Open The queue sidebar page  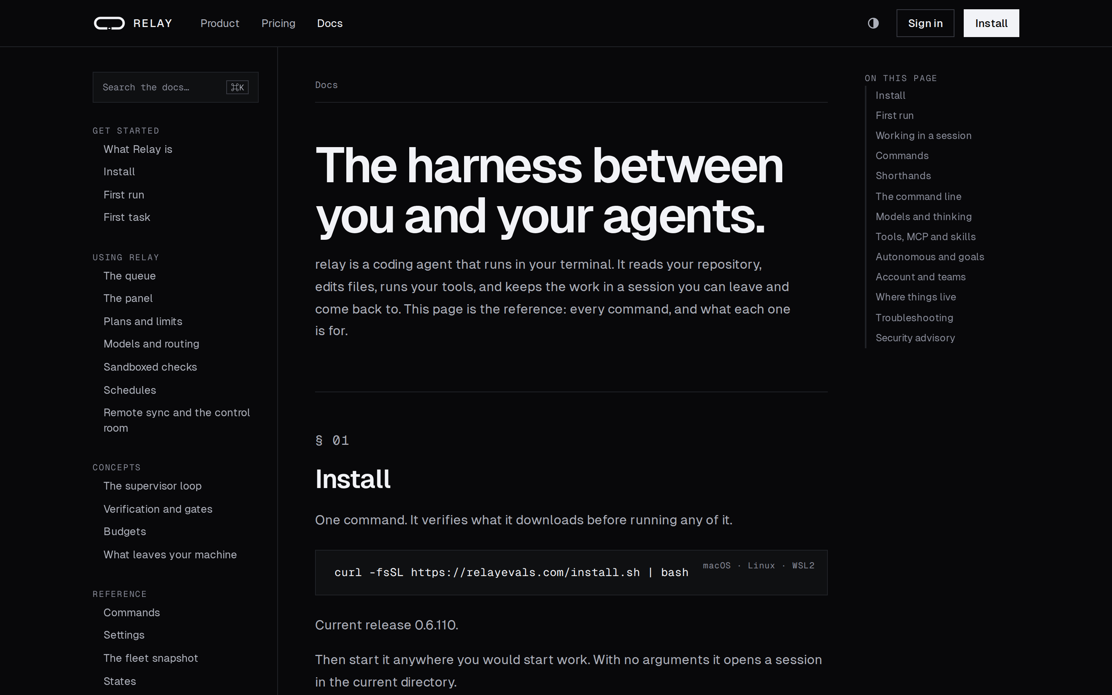tap(130, 276)
